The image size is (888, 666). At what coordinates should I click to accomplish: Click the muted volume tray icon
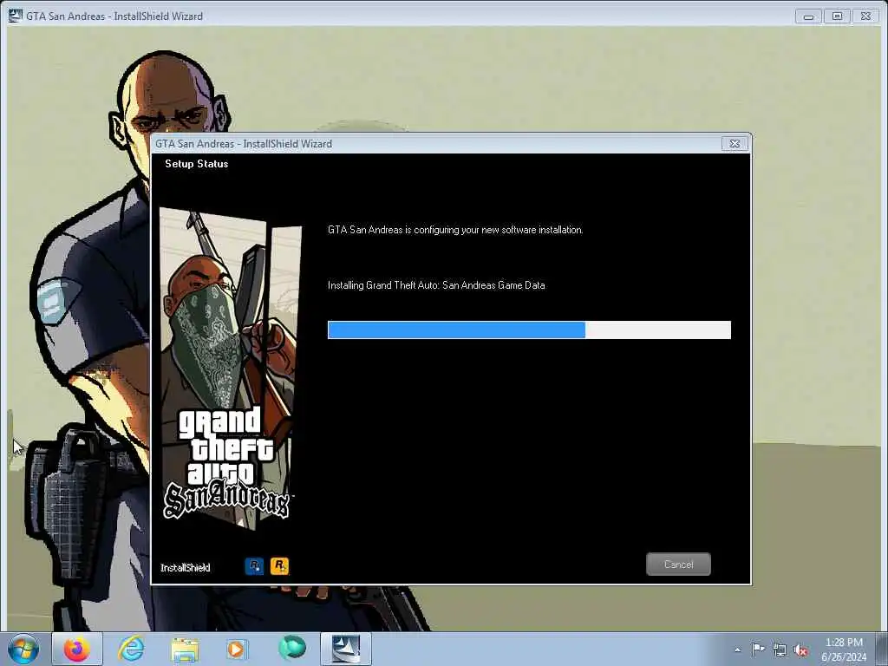(800, 650)
